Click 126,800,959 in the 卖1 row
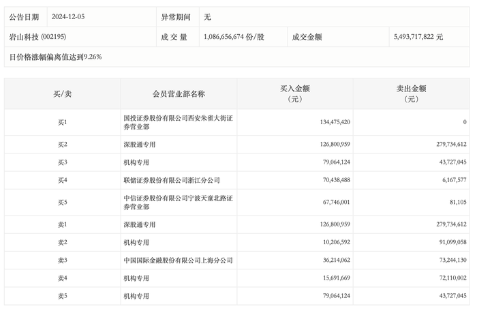Viewport: 477px width, 311px height. click(335, 224)
